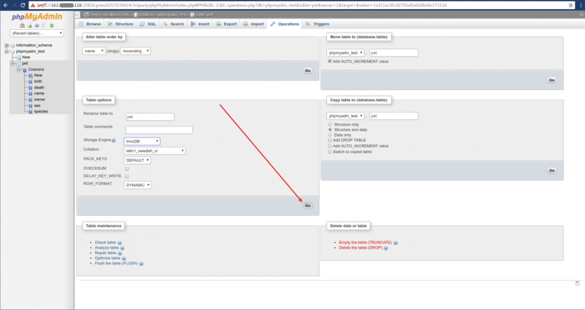The width and height of the screenshot is (585, 310).
Task: Click the help icon beside Storage Engine
Action: [x=114, y=141]
